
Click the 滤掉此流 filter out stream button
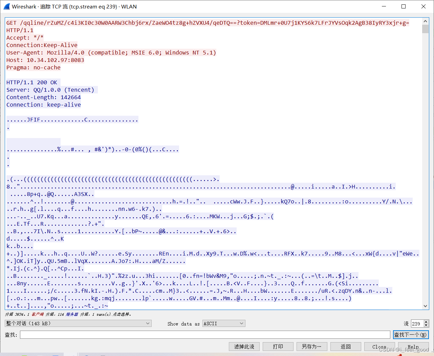pyautogui.click(x=244, y=347)
